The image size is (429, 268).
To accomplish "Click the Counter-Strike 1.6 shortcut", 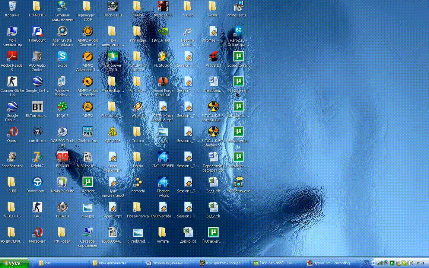I will 12,82.
